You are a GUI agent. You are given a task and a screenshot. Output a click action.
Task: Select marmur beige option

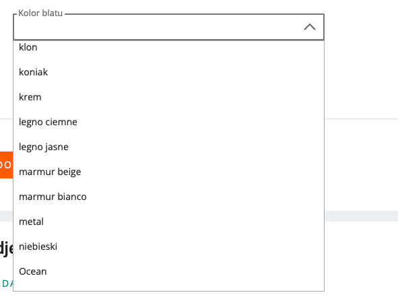[x=168, y=172]
